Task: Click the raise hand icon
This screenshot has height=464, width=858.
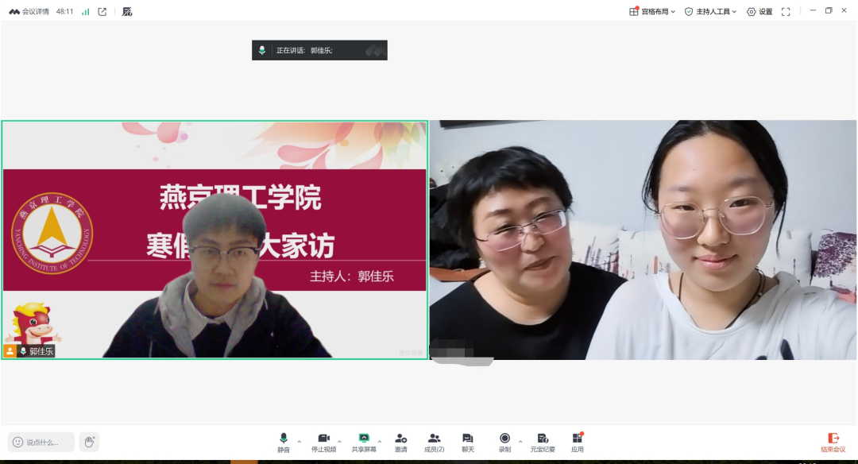Action: [x=89, y=442]
